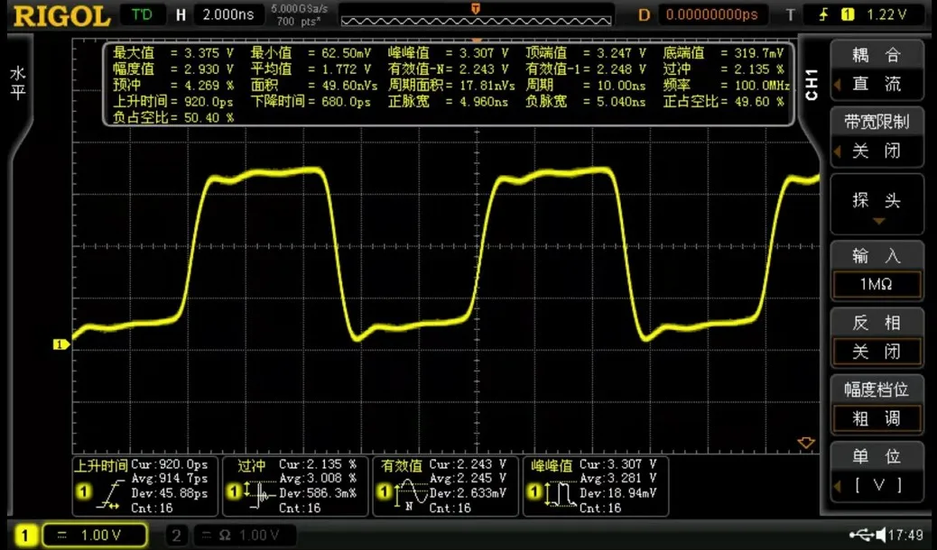This screenshot has width=937, height=550.
Task: Click the channel 1 badge in overshoot box
Action: (x=234, y=492)
